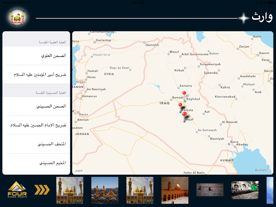276x207 pixels.
Task: Tap JORDAN country label on map
Action: click(x=82, y=134)
